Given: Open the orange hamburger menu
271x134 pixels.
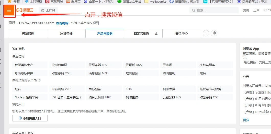Looking at the screenshot, I should click(x=9, y=10).
